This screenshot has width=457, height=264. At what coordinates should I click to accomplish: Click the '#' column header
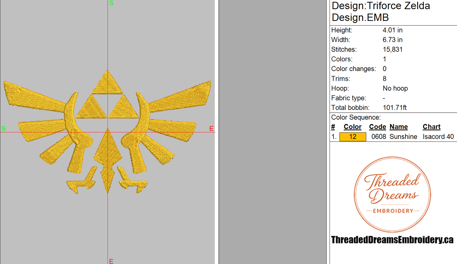coord(333,127)
